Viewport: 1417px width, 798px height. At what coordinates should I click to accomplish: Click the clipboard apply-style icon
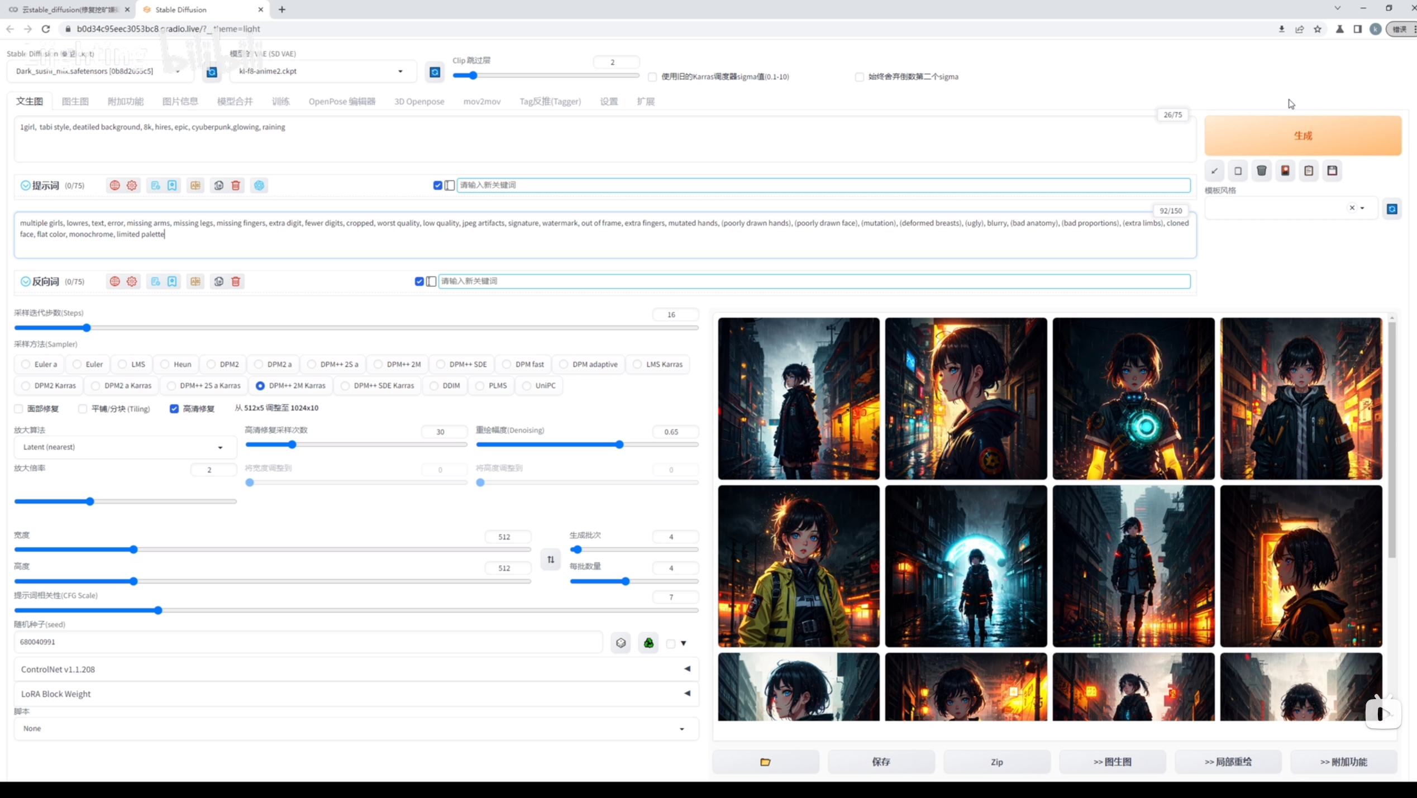click(1309, 171)
